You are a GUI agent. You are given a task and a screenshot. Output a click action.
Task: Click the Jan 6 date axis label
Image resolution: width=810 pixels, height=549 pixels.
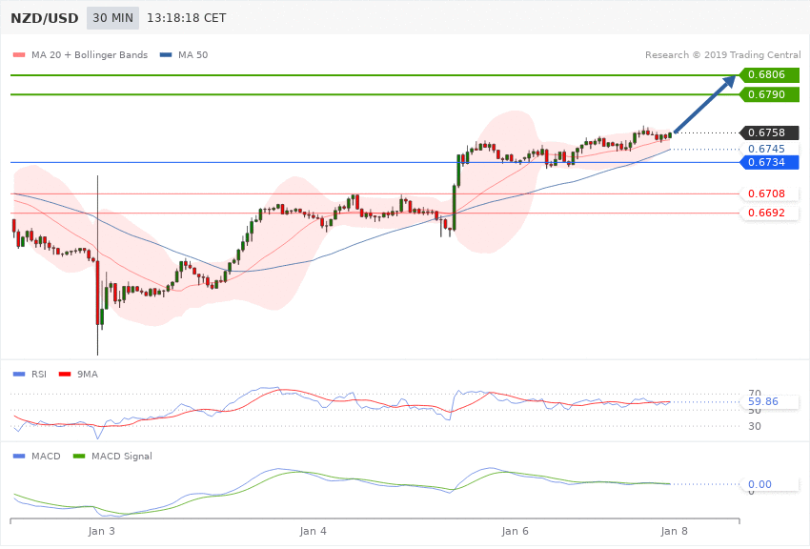515,531
